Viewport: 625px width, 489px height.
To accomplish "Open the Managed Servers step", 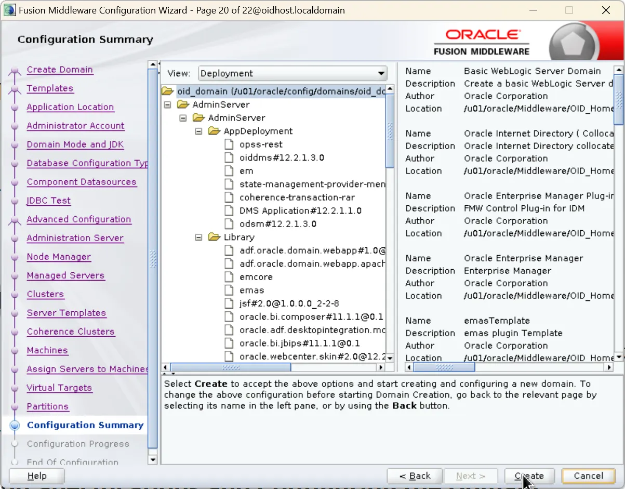I will [x=65, y=275].
